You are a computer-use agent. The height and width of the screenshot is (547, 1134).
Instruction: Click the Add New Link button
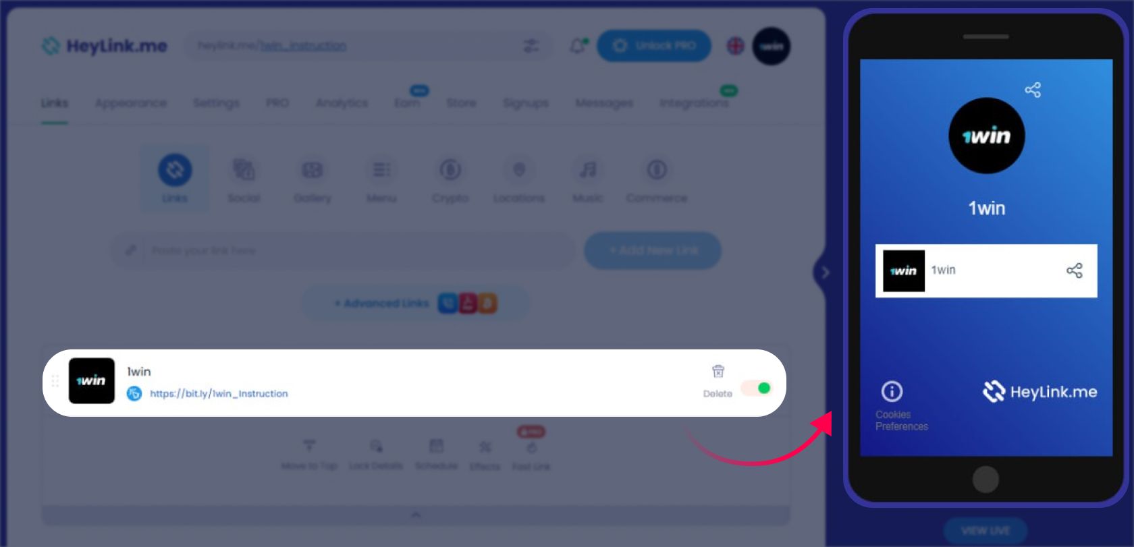[653, 250]
